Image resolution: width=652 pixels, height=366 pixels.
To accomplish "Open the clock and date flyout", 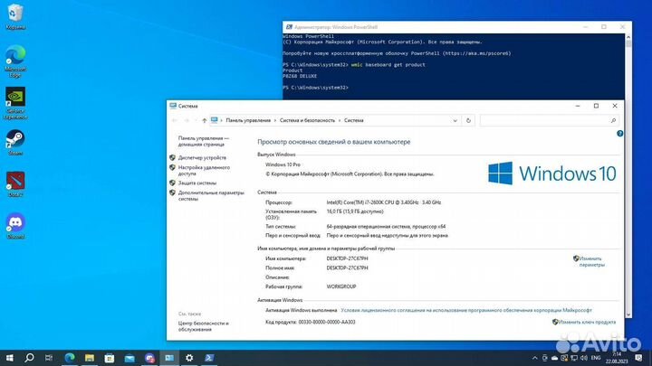I will [x=617, y=358].
